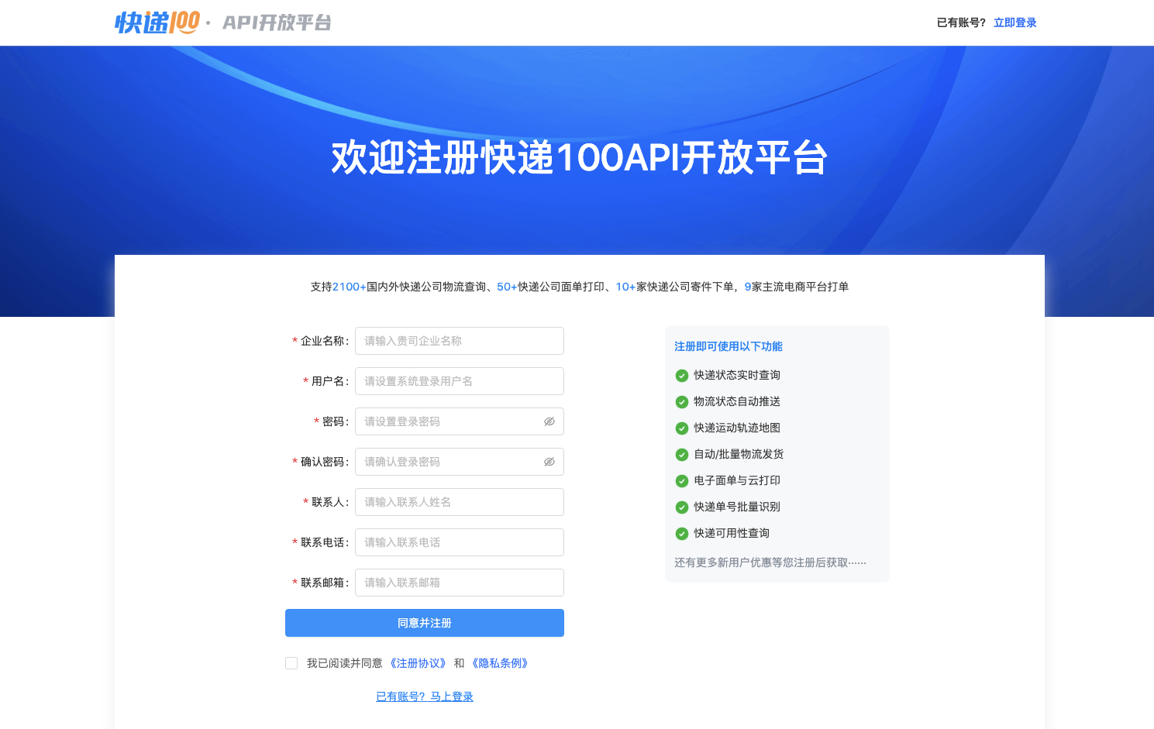This screenshot has width=1154, height=729.
Task: Check the 我已阅读并同意 agreement checkbox
Action: tap(291, 663)
